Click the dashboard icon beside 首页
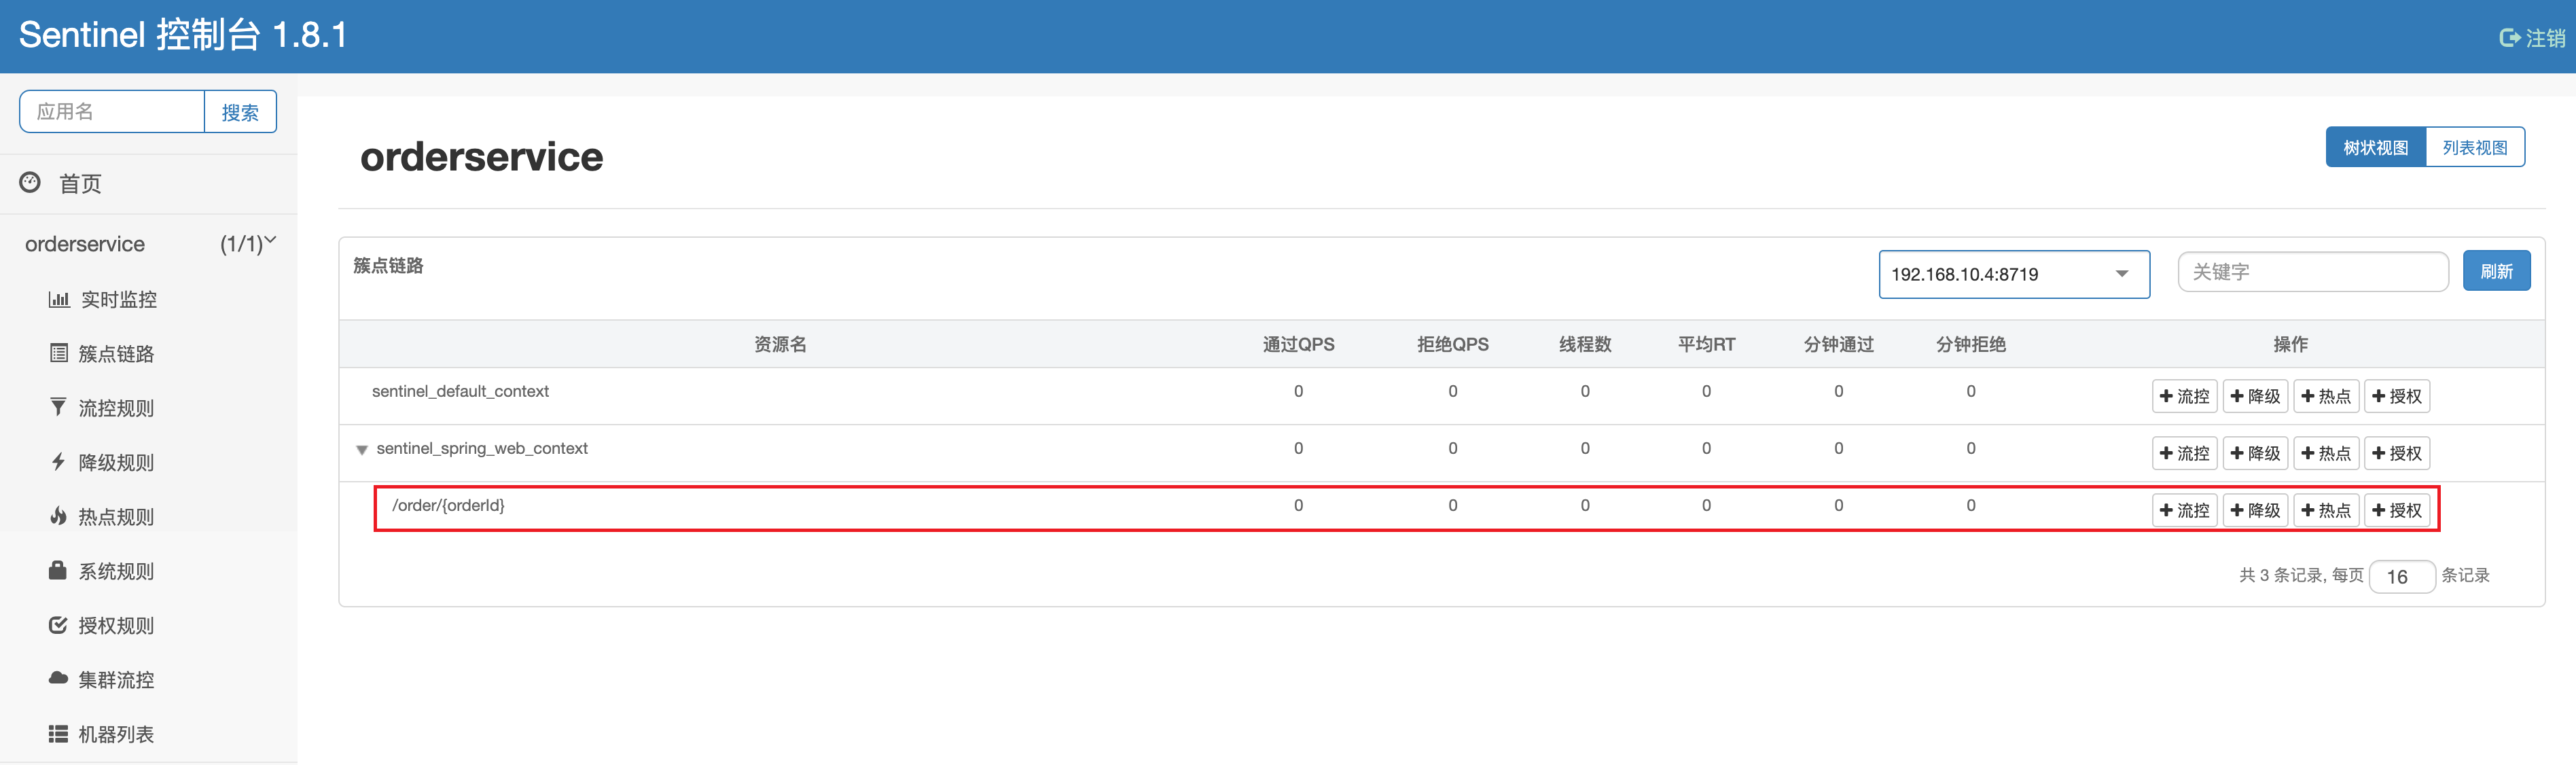 (x=30, y=182)
